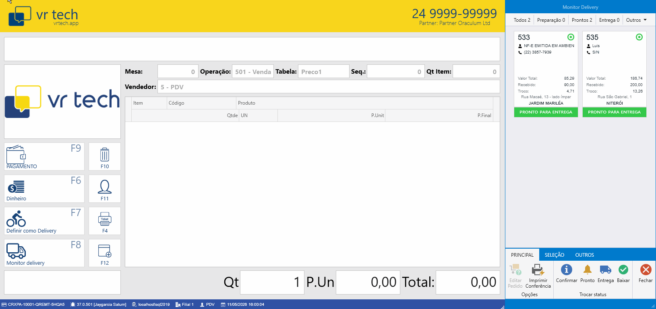Switch to the OUTROS bottom tab
Screen dimensions: 656x309
585,255
